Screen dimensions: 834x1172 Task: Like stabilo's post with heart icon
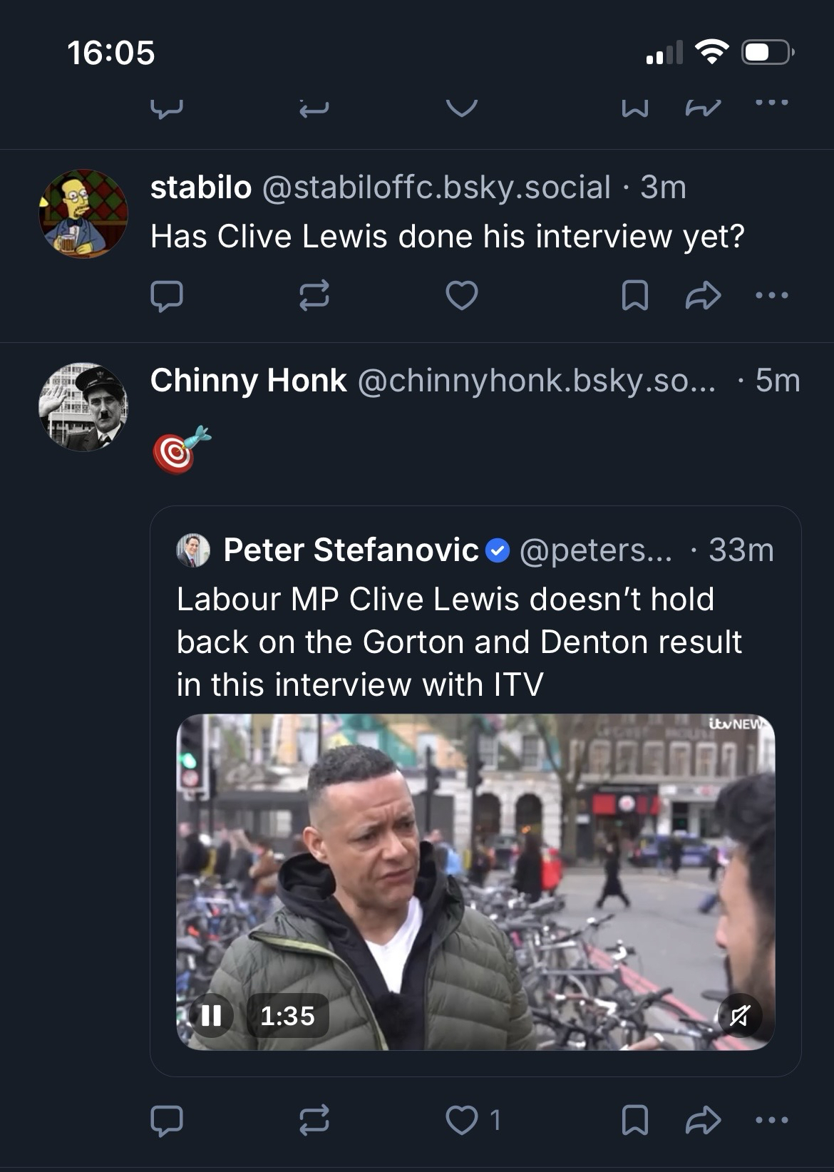point(461,296)
